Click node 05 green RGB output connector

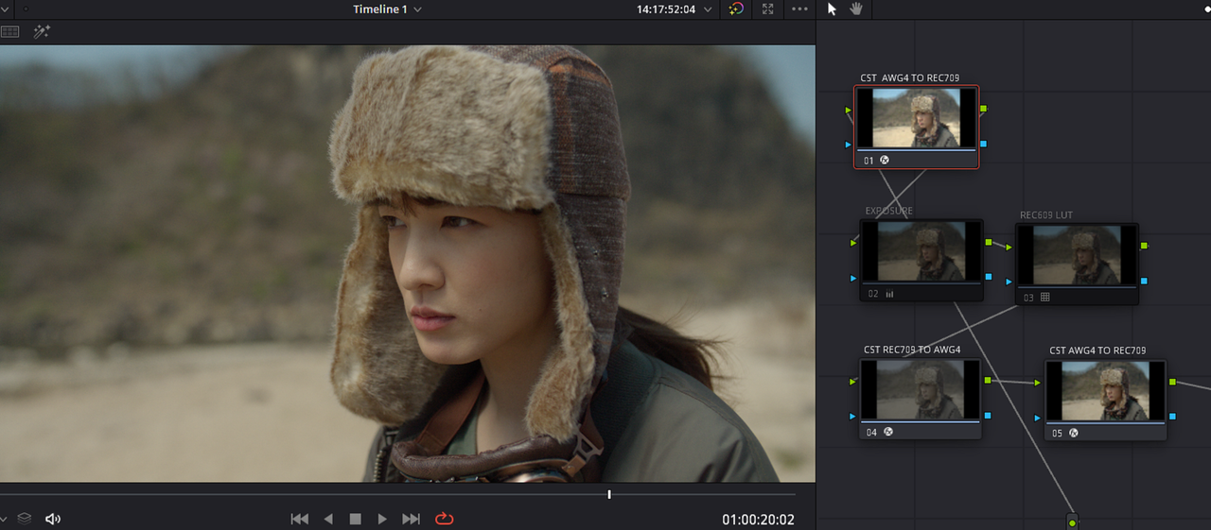(x=1173, y=382)
